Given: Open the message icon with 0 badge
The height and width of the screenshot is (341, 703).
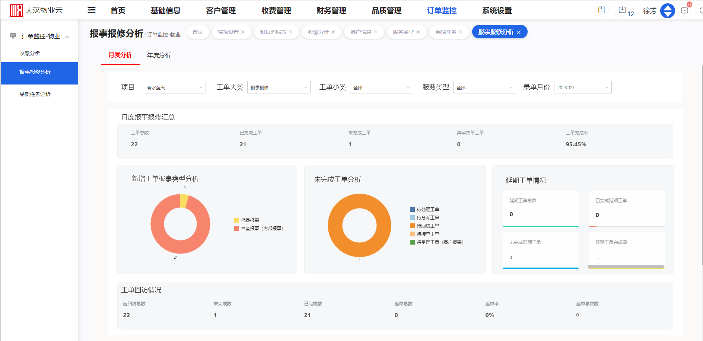Looking at the screenshot, I should point(684,10).
